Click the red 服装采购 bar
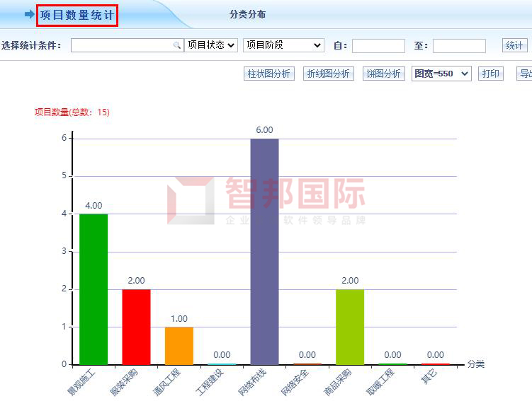Viewport: 532px width, 401px height. (x=137, y=327)
